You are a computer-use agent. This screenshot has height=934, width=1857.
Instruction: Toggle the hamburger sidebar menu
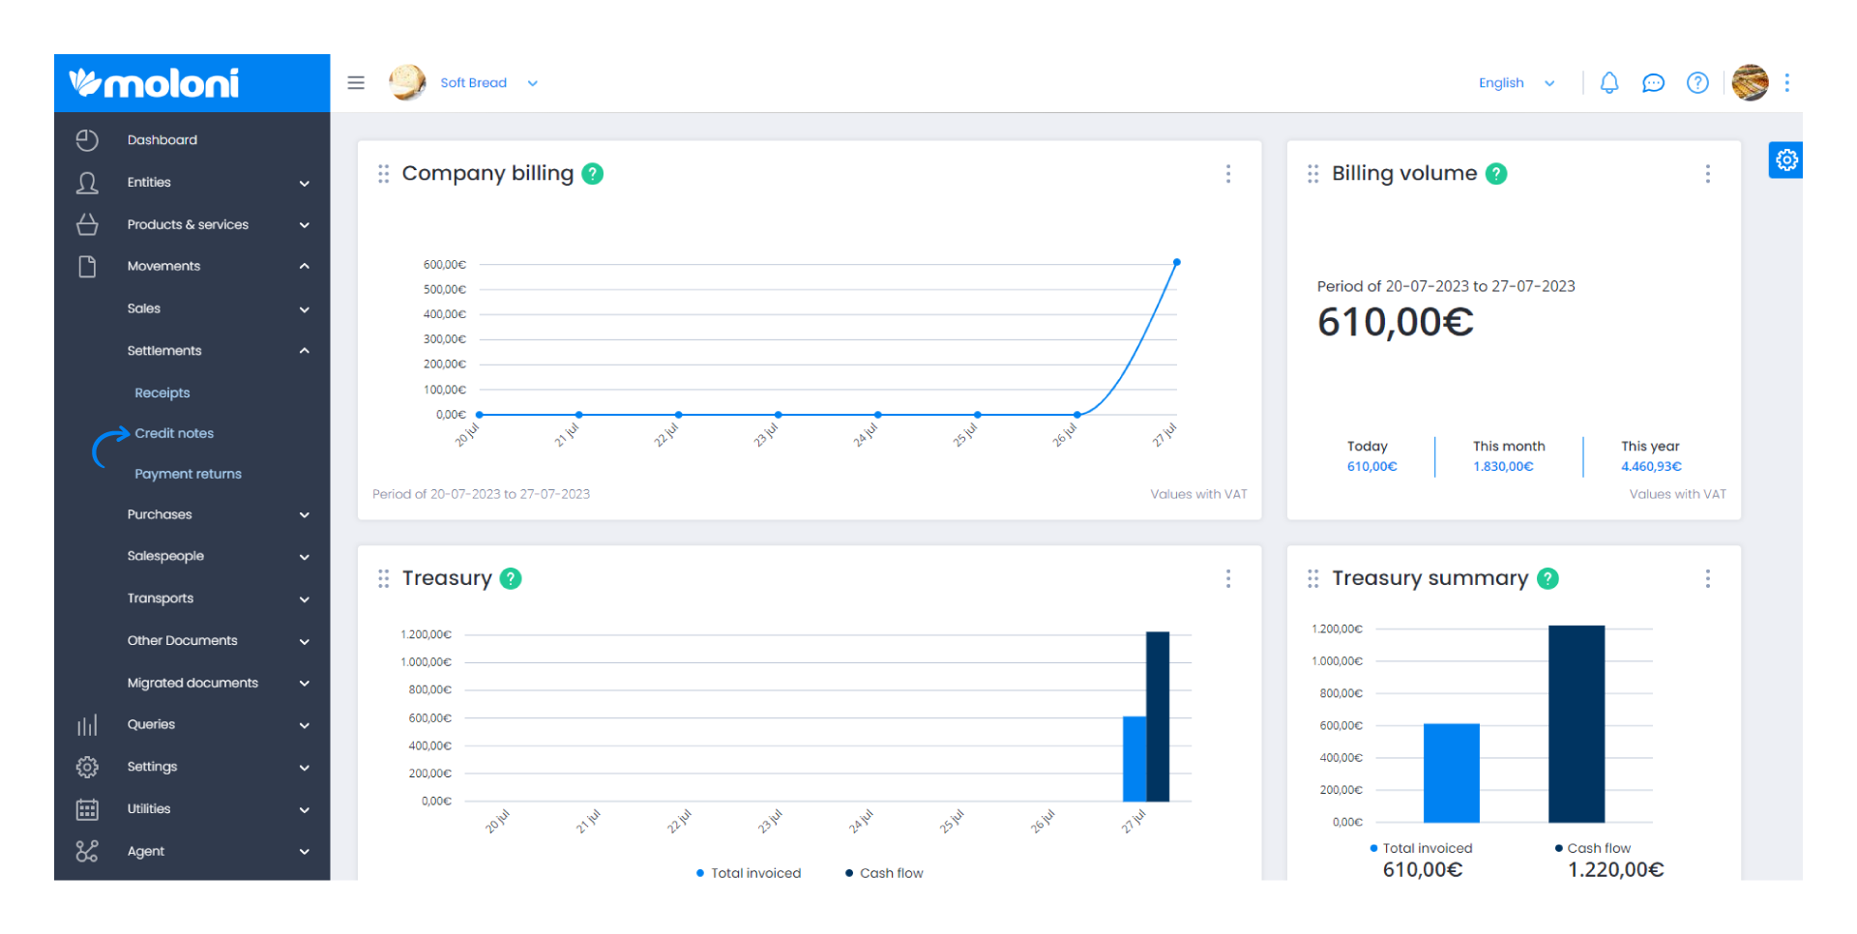tap(356, 83)
